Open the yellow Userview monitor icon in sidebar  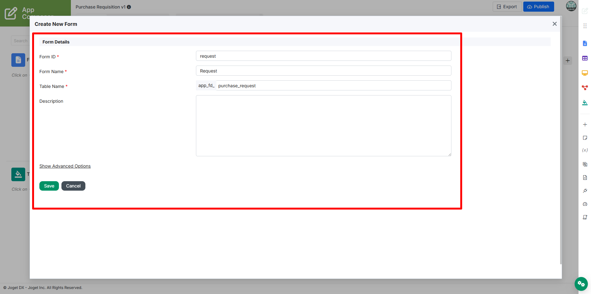click(585, 73)
